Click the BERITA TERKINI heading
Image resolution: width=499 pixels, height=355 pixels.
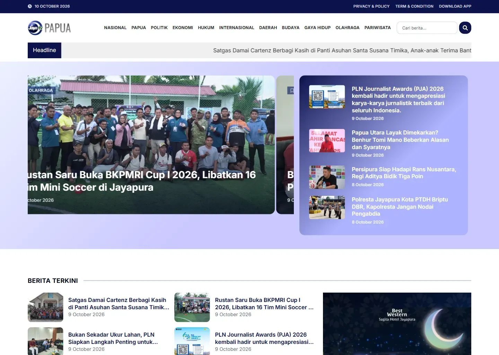pos(53,281)
